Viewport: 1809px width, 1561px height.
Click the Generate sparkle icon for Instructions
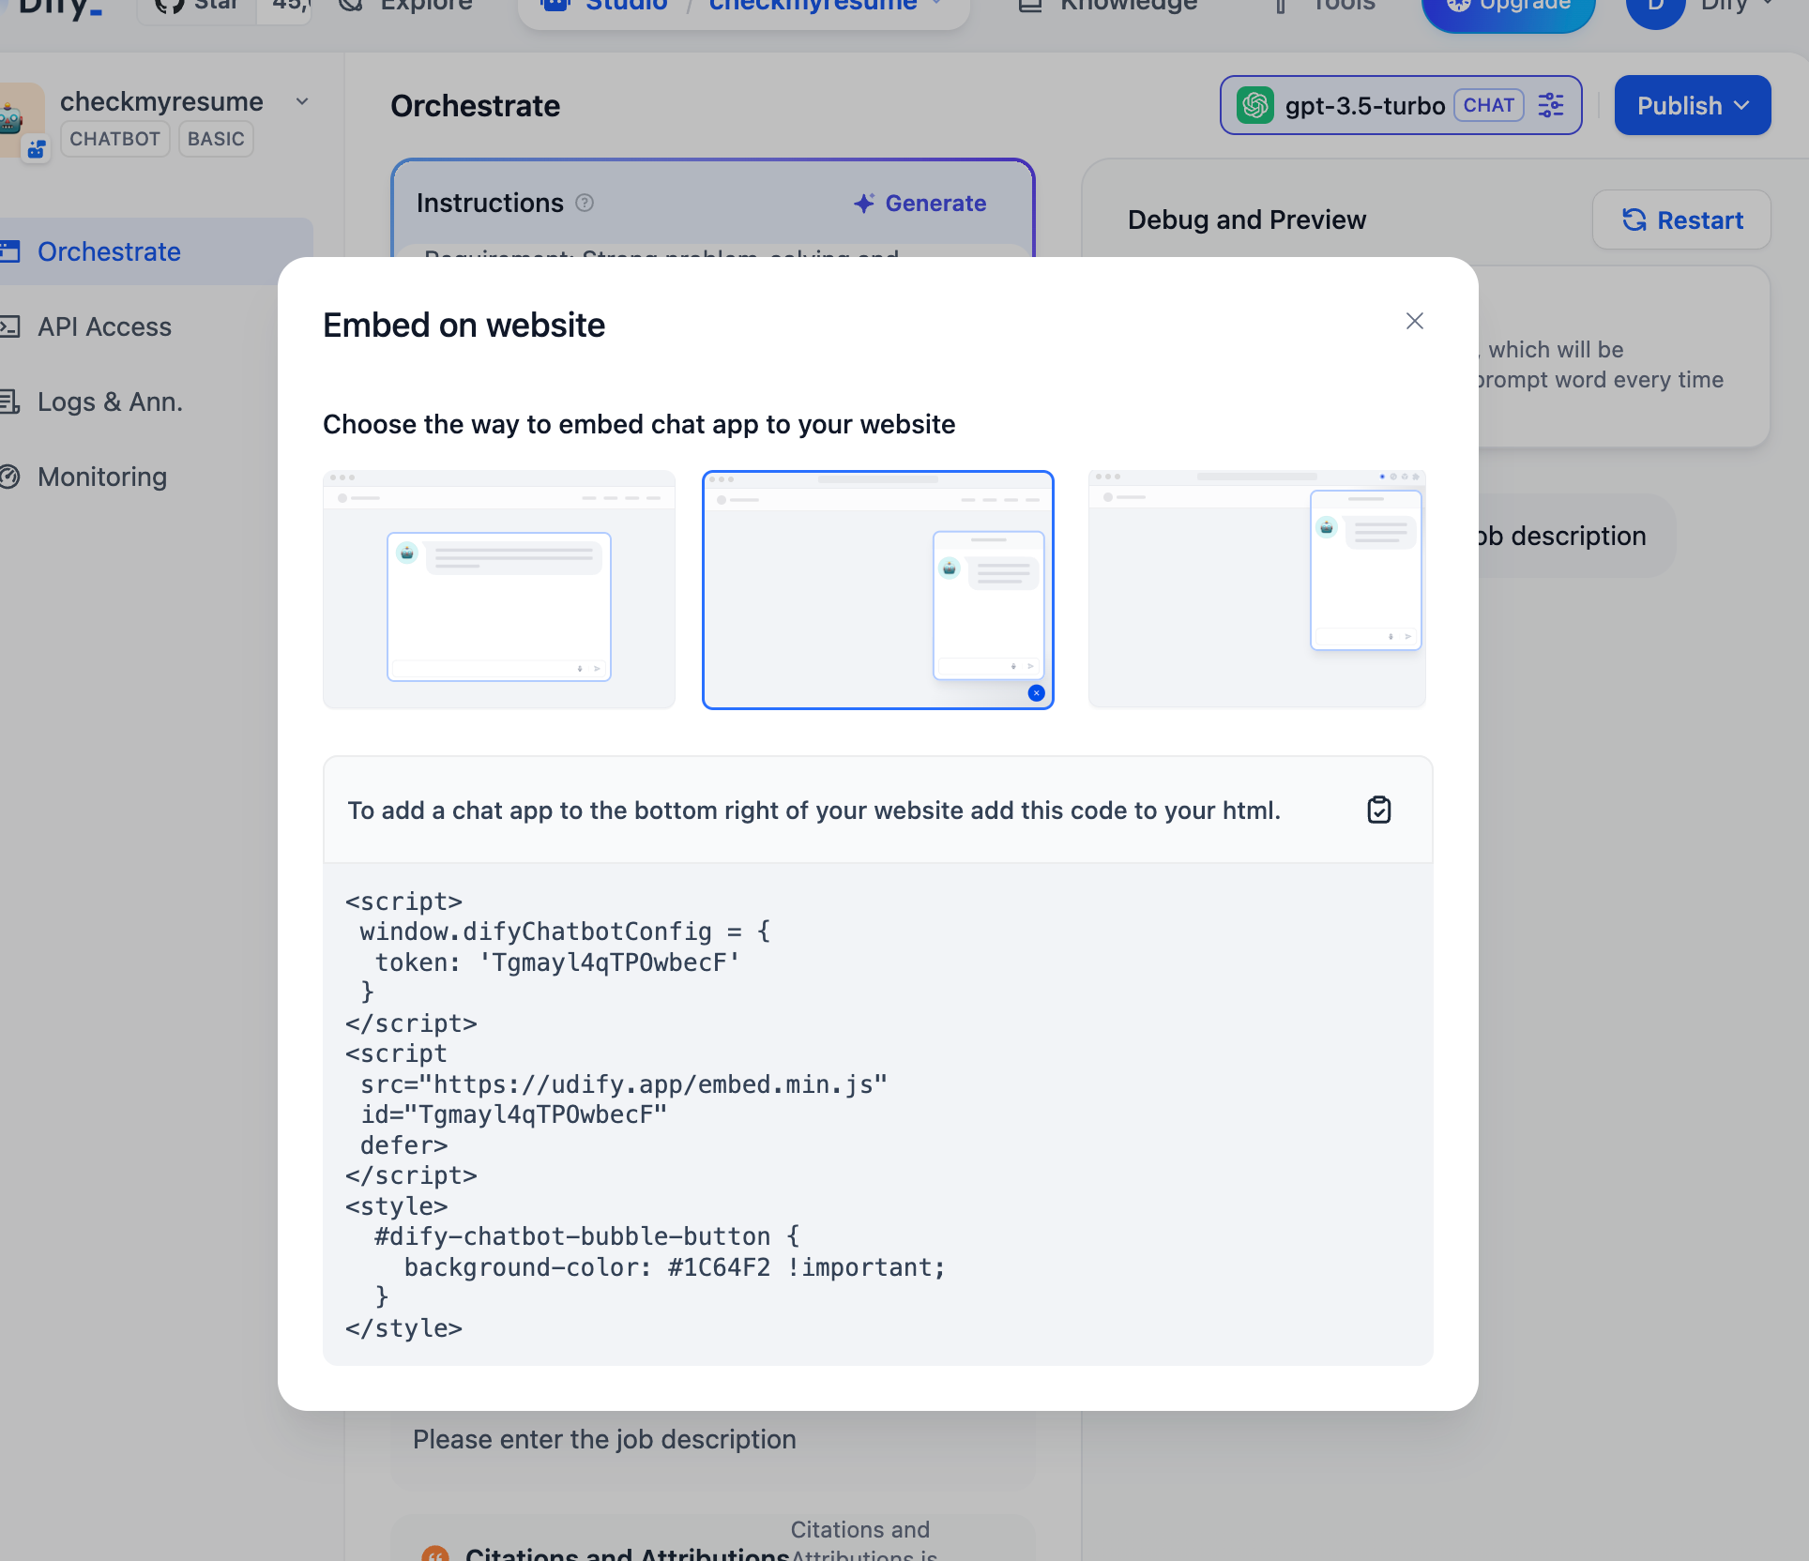862,203
